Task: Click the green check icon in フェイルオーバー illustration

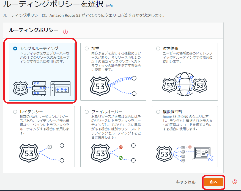Action: pos(121,158)
